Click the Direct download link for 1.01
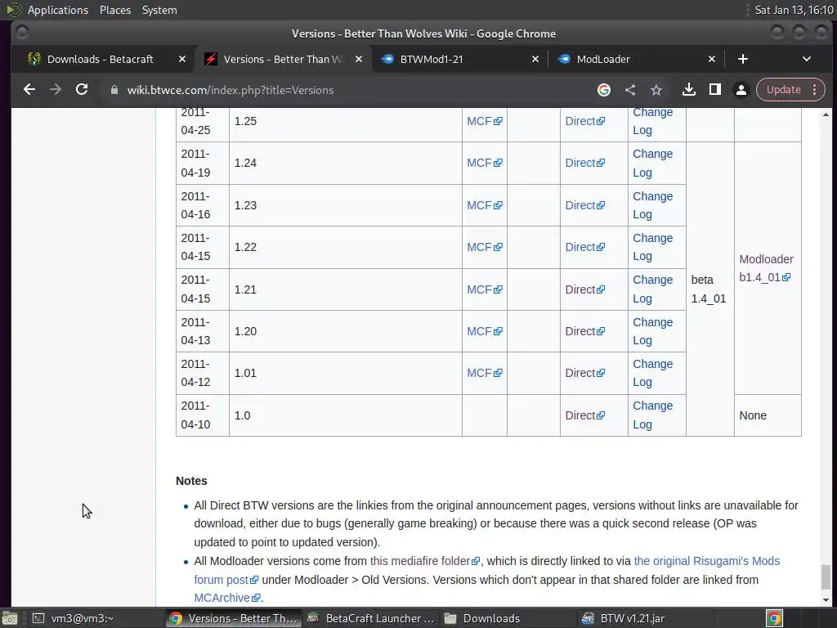Image resolution: width=837 pixels, height=628 pixels. pyautogui.click(x=585, y=373)
